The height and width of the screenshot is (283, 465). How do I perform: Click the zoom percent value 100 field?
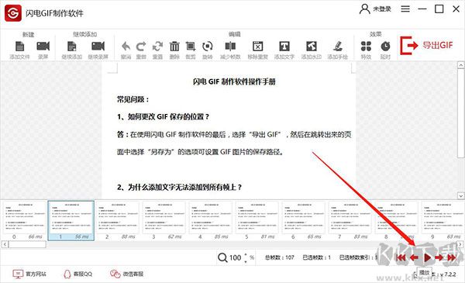pyautogui.click(x=235, y=257)
